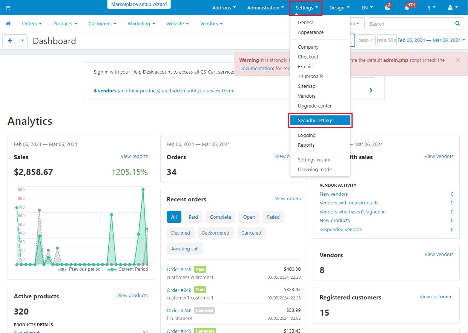Image resolution: width=468 pixels, height=333 pixels.
Task: Open the Add-ons top menu
Action: (224, 8)
